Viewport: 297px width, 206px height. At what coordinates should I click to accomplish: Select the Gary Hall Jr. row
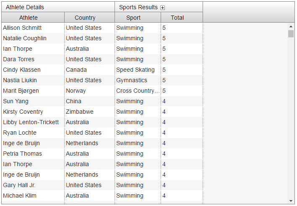point(102,185)
